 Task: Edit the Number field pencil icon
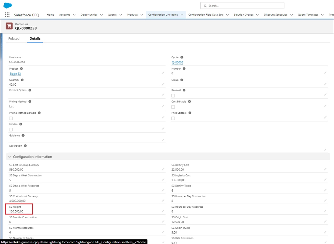[x=325, y=73]
